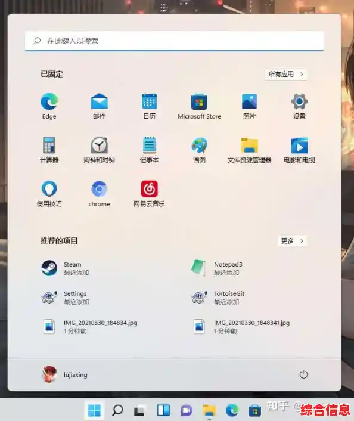Open 闹钟和时钟 alarms and clock
This screenshot has height=421, width=354.
pyautogui.click(x=99, y=150)
